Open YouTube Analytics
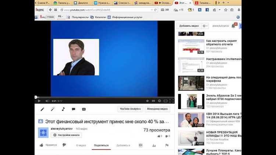This screenshot has height=155, width=276. (x=130, y=109)
